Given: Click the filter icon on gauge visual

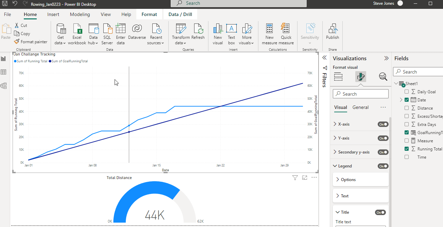Looking at the screenshot, I should (295, 178).
